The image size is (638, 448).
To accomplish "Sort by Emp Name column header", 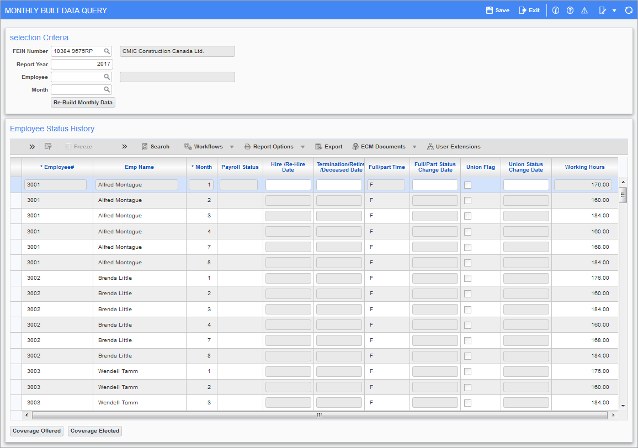I will pyautogui.click(x=139, y=167).
